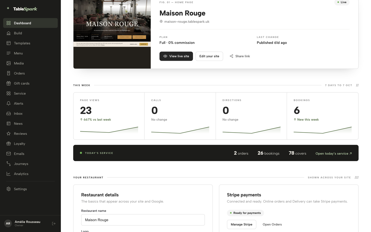Click the "Ready for payments" status badge
The width and height of the screenshot is (371, 232).
coord(245,213)
